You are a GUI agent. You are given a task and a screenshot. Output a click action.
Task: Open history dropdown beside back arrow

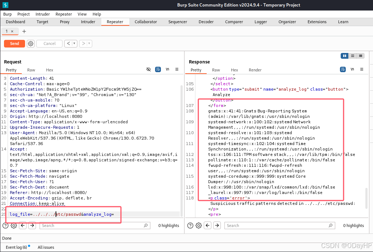point(74,44)
